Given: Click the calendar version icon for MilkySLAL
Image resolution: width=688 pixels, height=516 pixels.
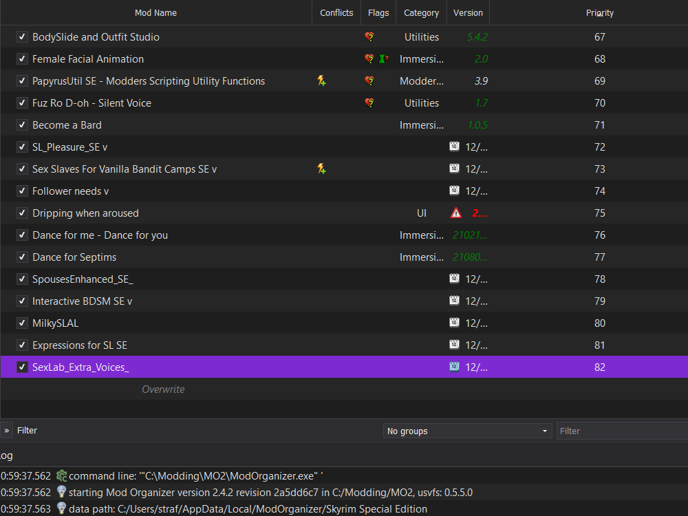Looking at the screenshot, I should pyautogui.click(x=455, y=322).
